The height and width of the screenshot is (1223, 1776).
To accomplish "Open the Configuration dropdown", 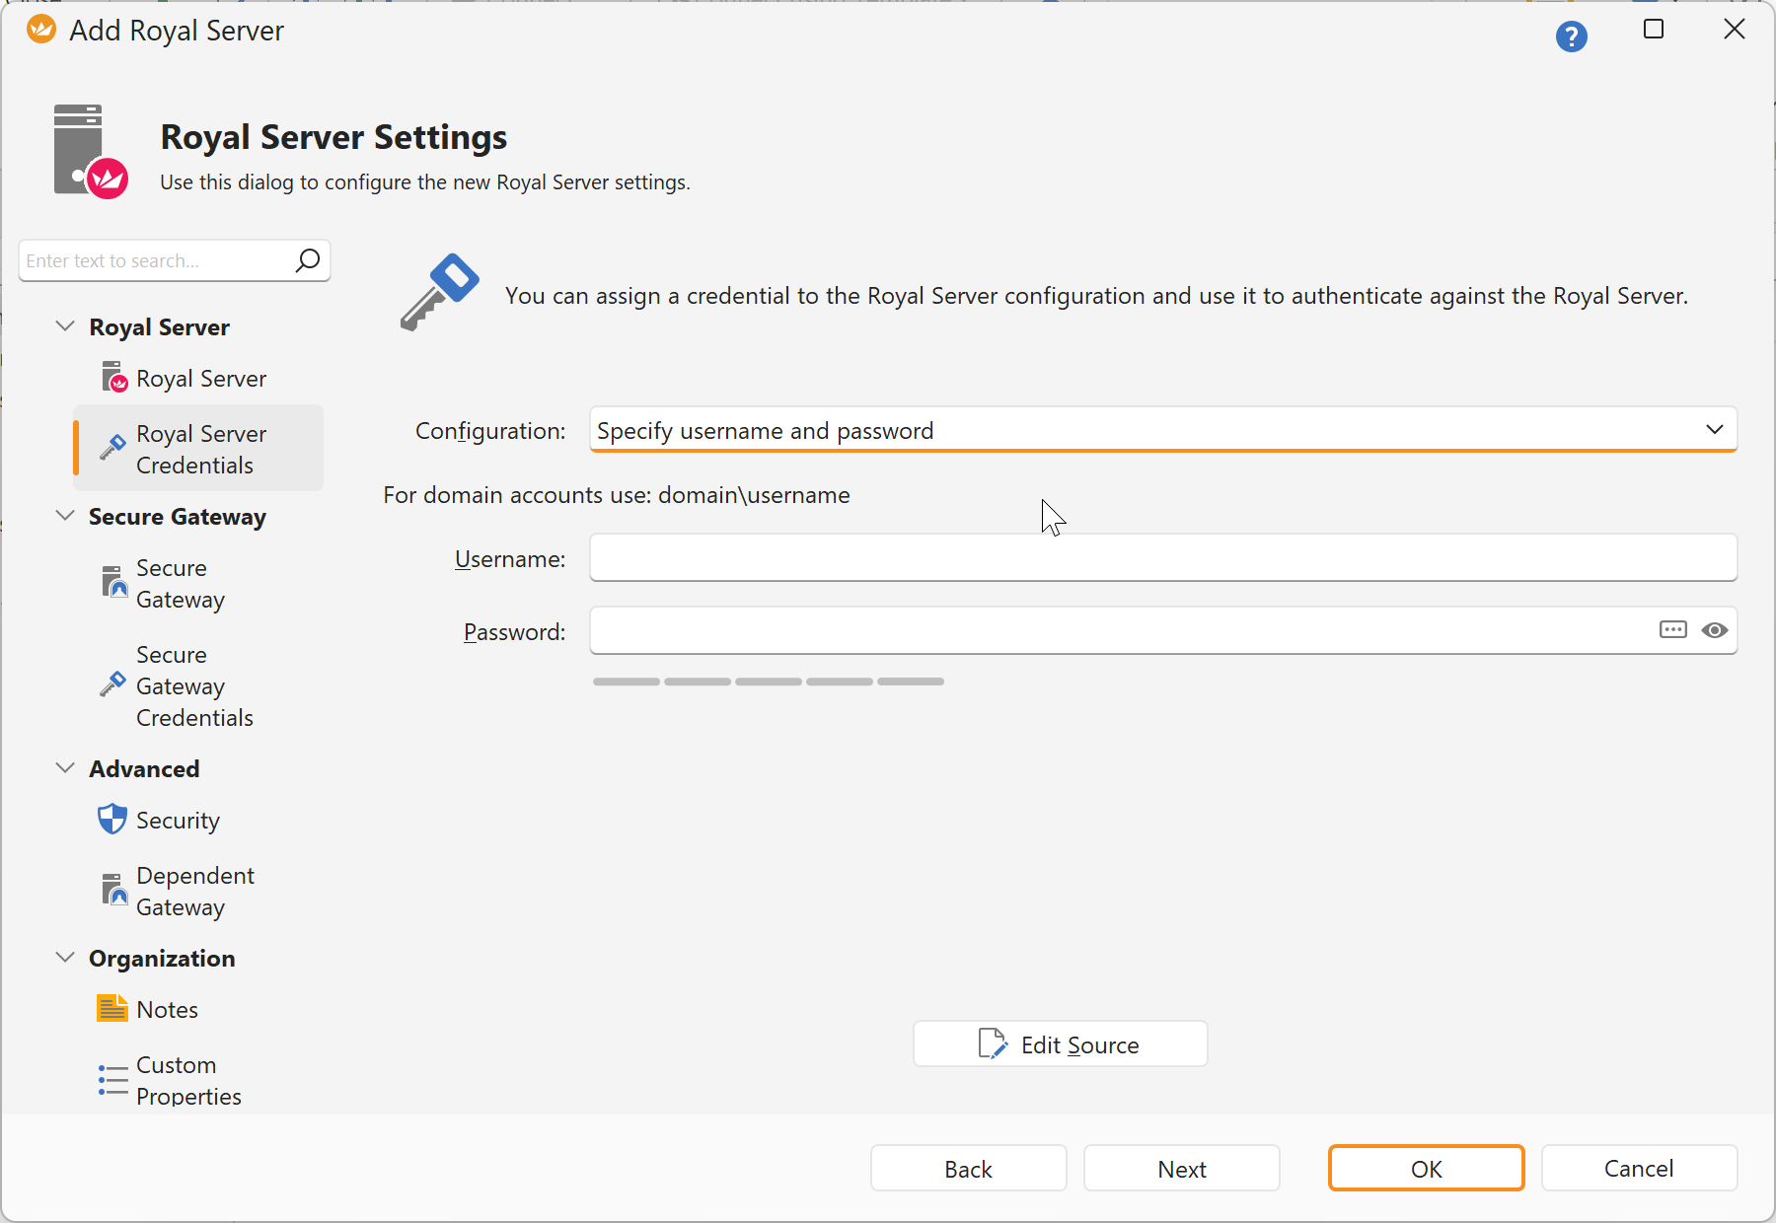I will click(x=1162, y=430).
